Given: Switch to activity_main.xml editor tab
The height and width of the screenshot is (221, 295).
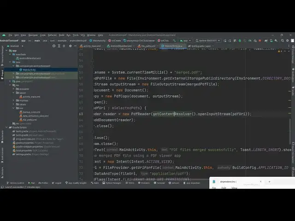Looking at the screenshot, I should (x=90, y=46).
